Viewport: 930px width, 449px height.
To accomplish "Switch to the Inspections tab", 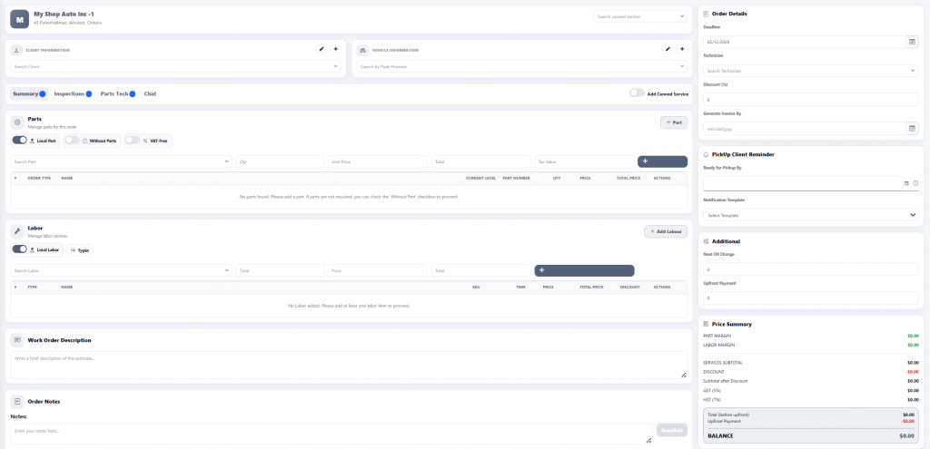I will pyautogui.click(x=69, y=93).
